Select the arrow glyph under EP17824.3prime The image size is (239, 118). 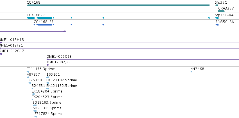tap(36, 117)
